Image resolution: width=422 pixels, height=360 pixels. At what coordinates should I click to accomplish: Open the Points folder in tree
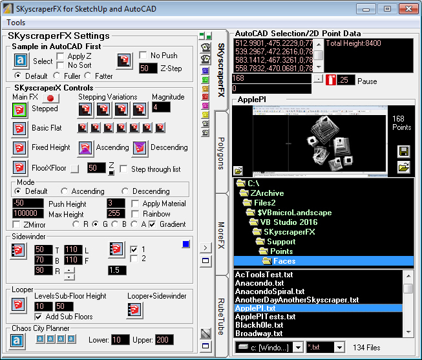click(282, 251)
